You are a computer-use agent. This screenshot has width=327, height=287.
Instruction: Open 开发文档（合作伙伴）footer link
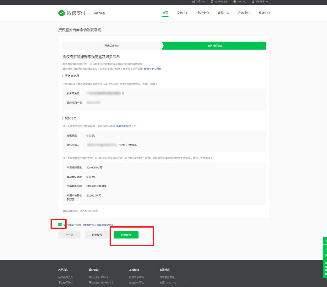coord(101,282)
